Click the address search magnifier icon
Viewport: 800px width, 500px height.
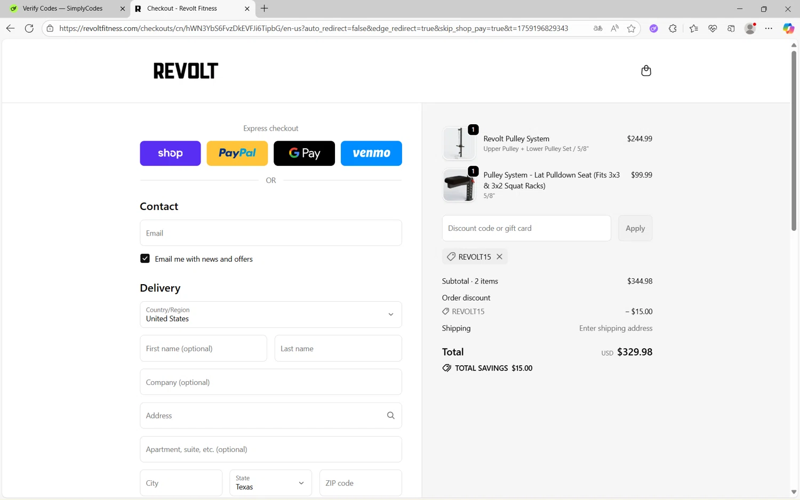[391, 415]
